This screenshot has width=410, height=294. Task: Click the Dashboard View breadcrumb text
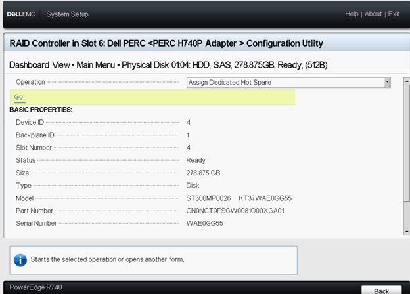tap(39, 65)
